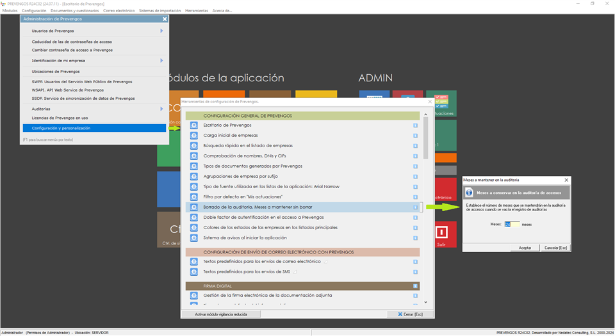Click info icon on Sistema de avisos row
The width and height of the screenshot is (615, 336).
click(x=416, y=238)
